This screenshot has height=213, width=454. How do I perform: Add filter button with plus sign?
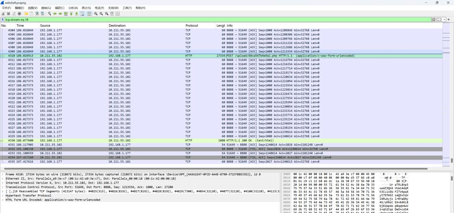448,20
